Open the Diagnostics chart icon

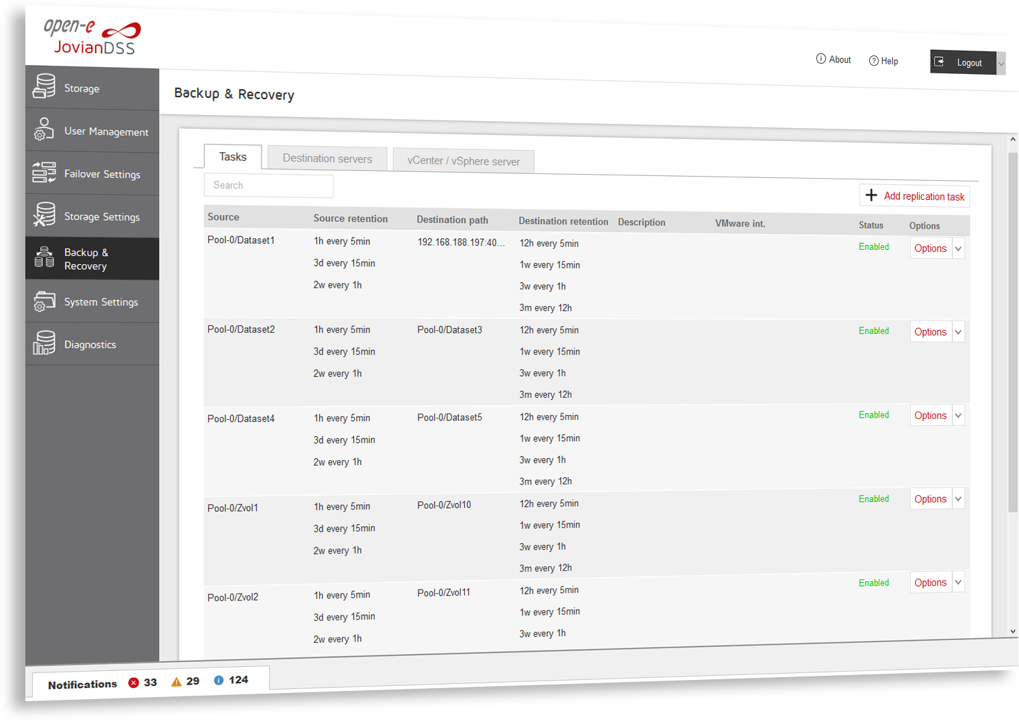point(45,343)
